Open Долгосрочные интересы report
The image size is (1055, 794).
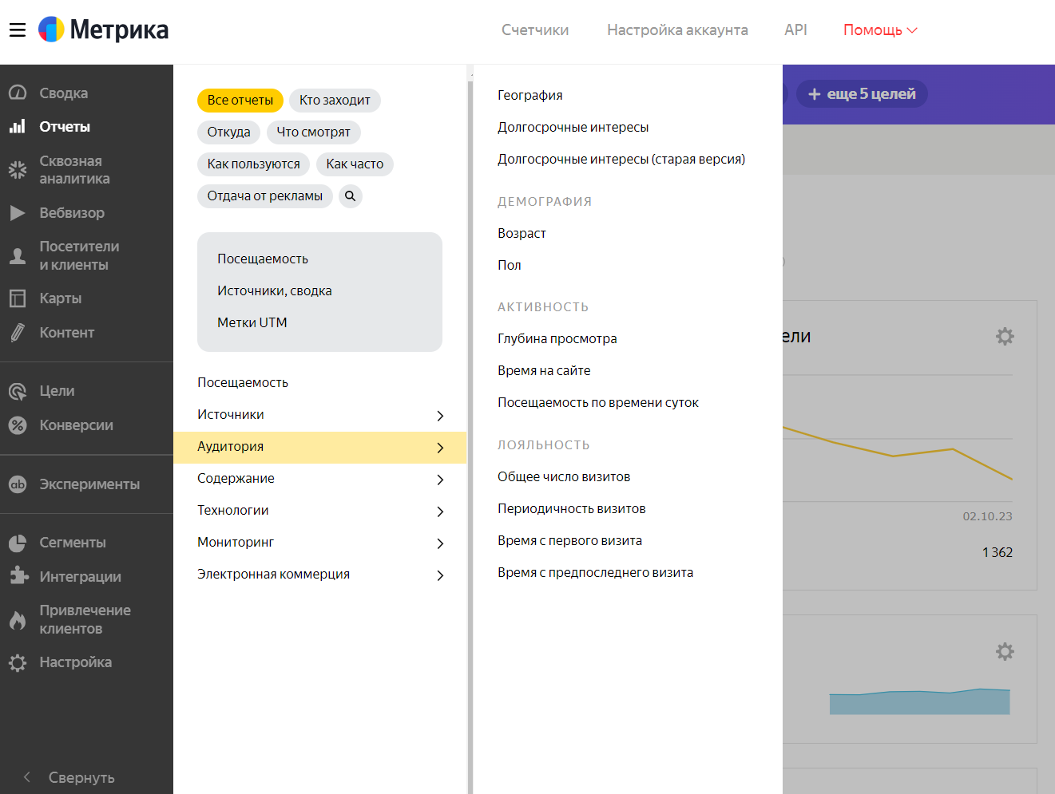pyautogui.click(x=573, y=127)
